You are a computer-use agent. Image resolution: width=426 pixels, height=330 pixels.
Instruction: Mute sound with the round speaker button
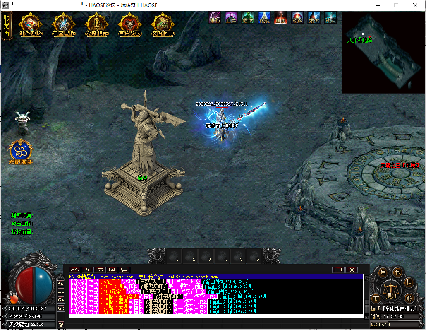coord(409,298)
